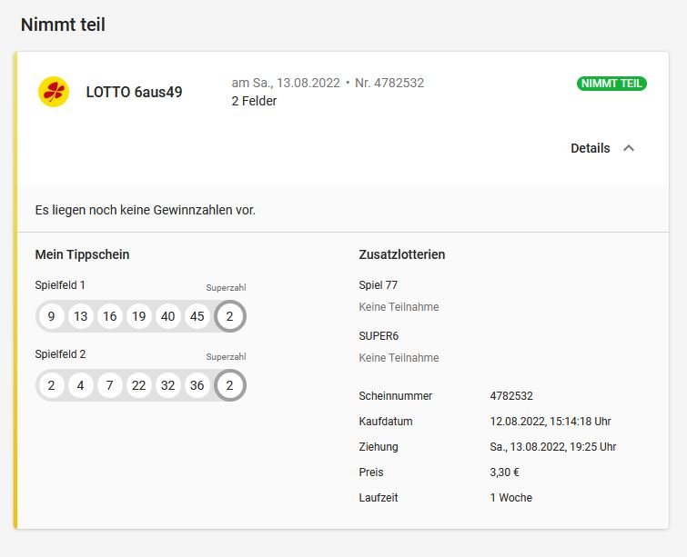Click 'Keine Teilnahme' under SUPER6
The height and width of the screenshot is (557, 687).
coord(399,358)
